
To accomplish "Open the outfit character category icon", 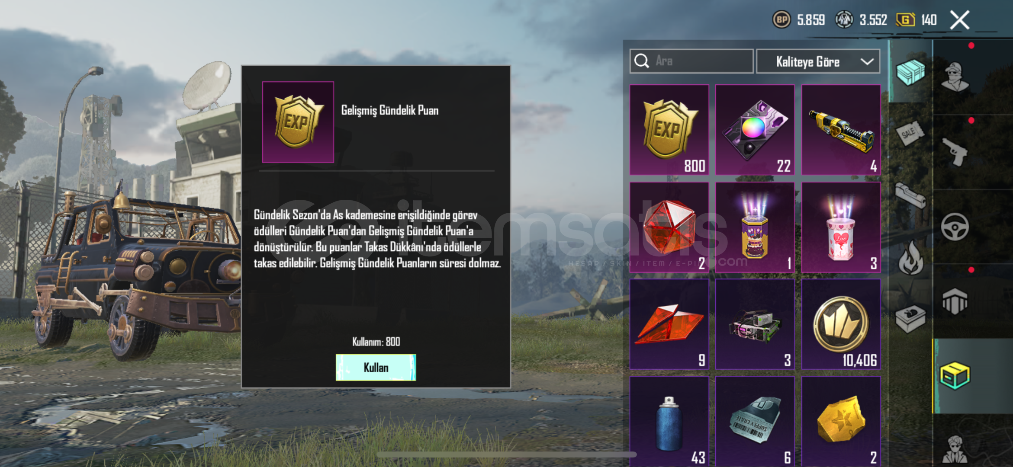I will click(955, 77).
